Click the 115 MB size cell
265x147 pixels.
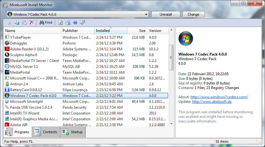pyautogui.click(x=139, y=49)
